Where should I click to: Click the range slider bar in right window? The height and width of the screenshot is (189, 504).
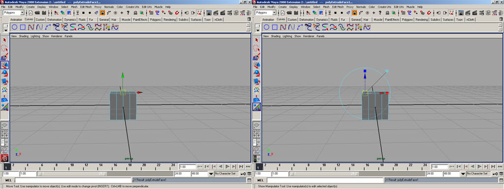click(x=324, y=174)
